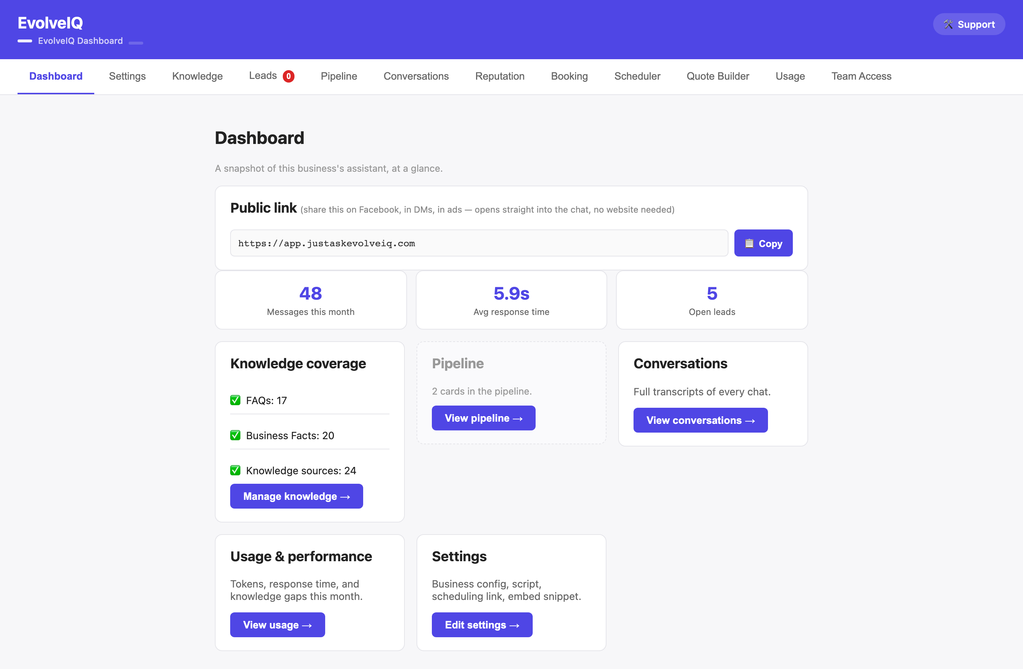The image size is (1023, 669).
Task: Click the Support tools icon
Action: pyautogui.click(x=948, y=24)
